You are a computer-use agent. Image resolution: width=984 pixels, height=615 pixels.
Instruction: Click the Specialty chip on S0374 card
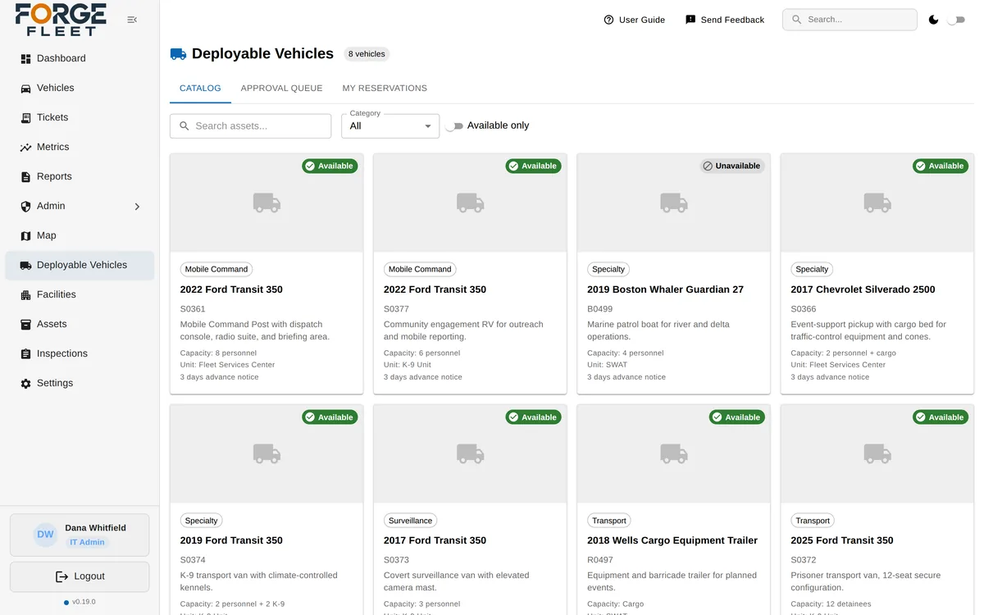(x=201, y=521)
